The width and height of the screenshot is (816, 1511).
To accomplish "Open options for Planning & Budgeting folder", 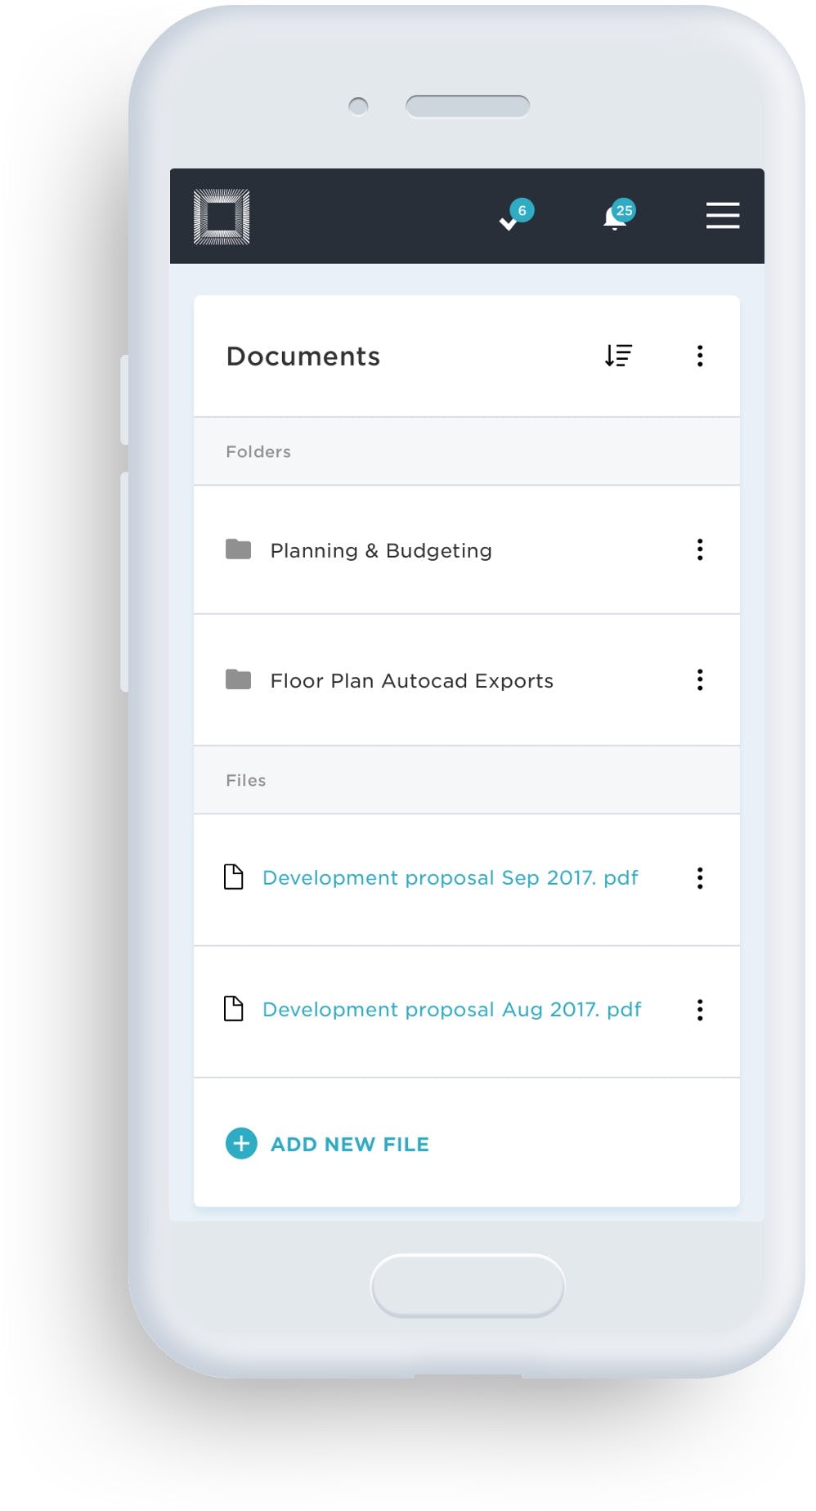I will point(700,549).
